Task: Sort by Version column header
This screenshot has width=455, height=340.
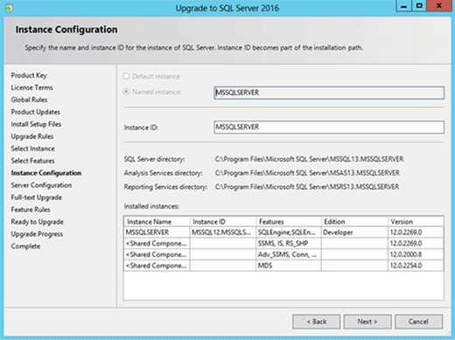Action: [416, 222]
